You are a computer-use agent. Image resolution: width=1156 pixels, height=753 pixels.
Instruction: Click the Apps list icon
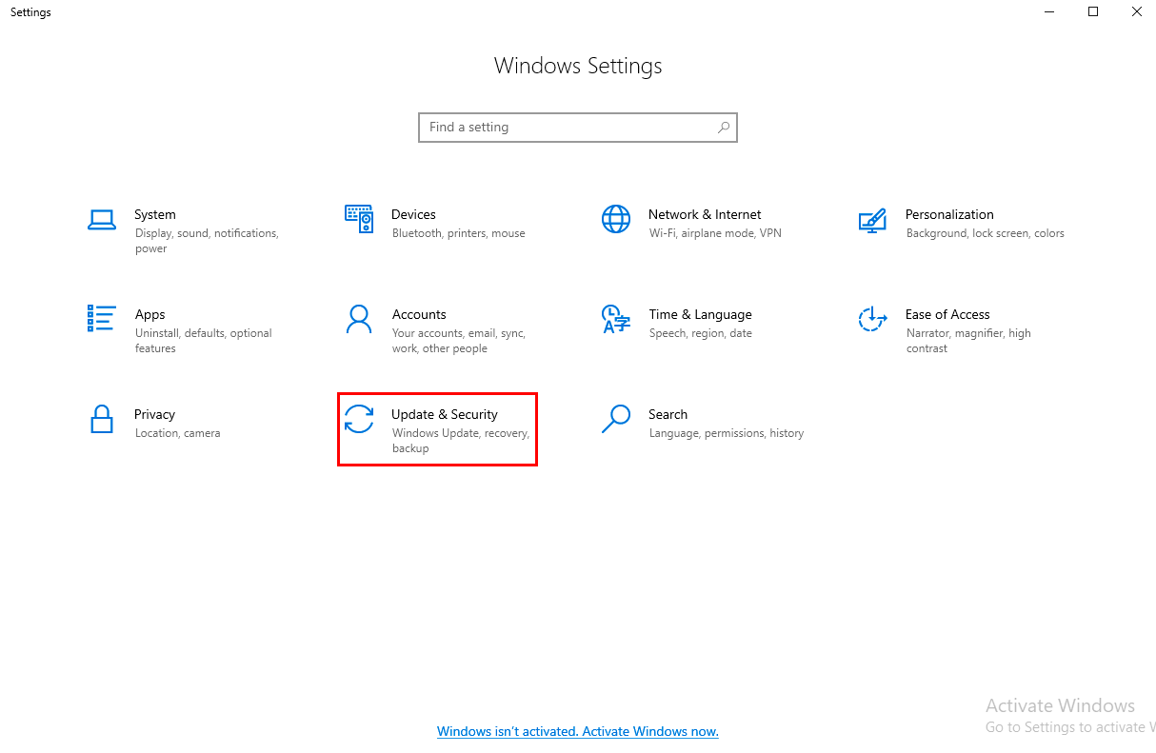pos(102,319)
